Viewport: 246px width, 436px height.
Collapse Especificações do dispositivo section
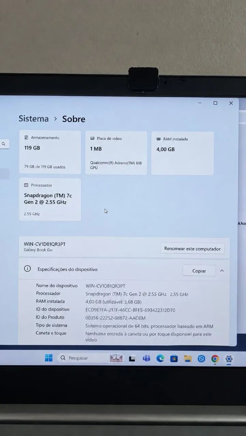pos(222,271)
